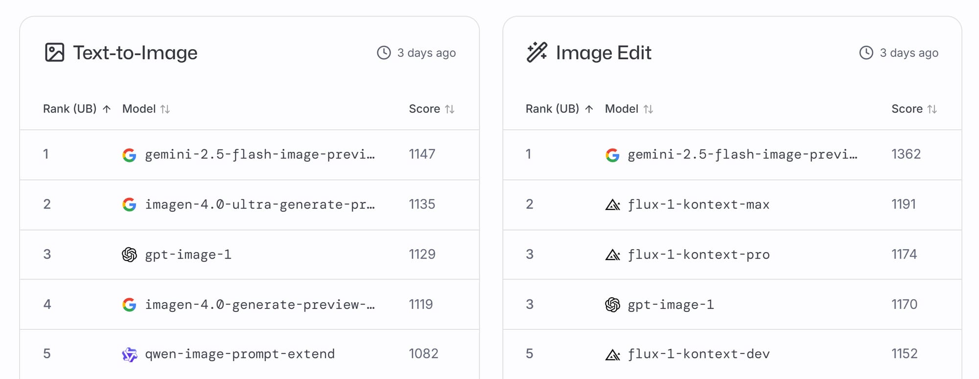The width and height of the screenshot is (979, 379).
Task: Sort the Text-to-Image table by Score
Action: pyautogui.click(x=432, y=109)
